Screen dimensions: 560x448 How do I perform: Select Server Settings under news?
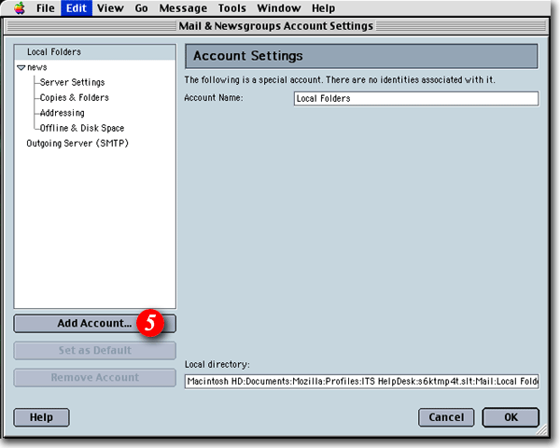pyautogui.click(x=72, y=83)
